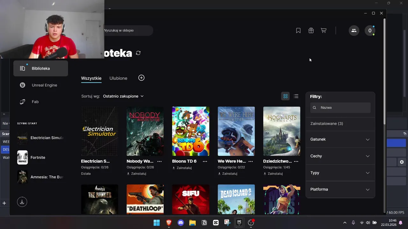Viewport: 408px width, 229px height.
Task: Add a new collection with the plus icon
Action: 142,78
